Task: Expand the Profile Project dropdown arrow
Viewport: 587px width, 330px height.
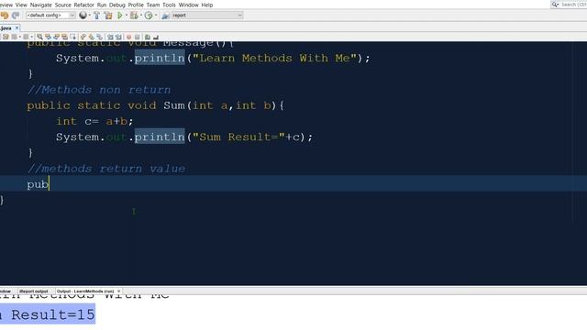Action: [x=156, y=16]
